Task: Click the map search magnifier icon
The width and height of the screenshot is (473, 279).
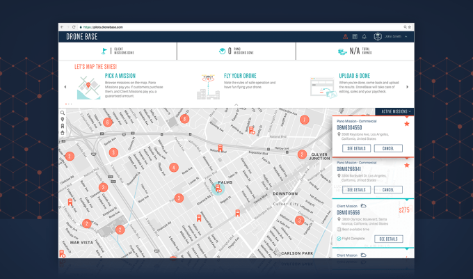Action: point(63,113)
